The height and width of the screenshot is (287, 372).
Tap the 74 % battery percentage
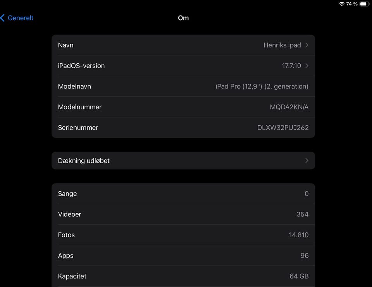tap(352, 4)
